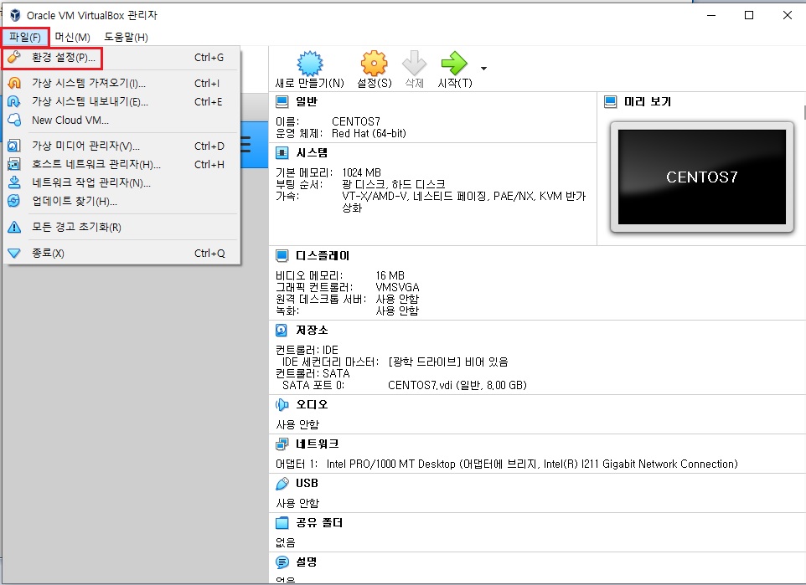Click the host network manager icon
This screenshot has width=806, height=585.
pos(14,164)
